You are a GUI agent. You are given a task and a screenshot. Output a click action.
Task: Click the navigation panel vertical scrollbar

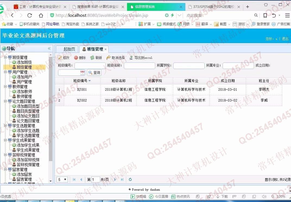(x=50, y=108)
